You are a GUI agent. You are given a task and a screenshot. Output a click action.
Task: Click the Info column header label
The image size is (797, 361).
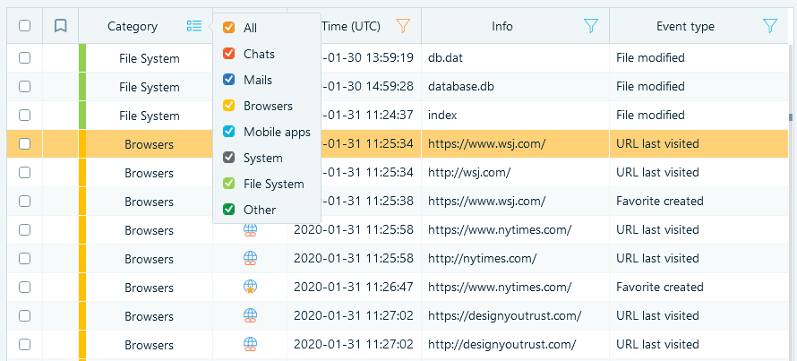click(x=502, y=27)
